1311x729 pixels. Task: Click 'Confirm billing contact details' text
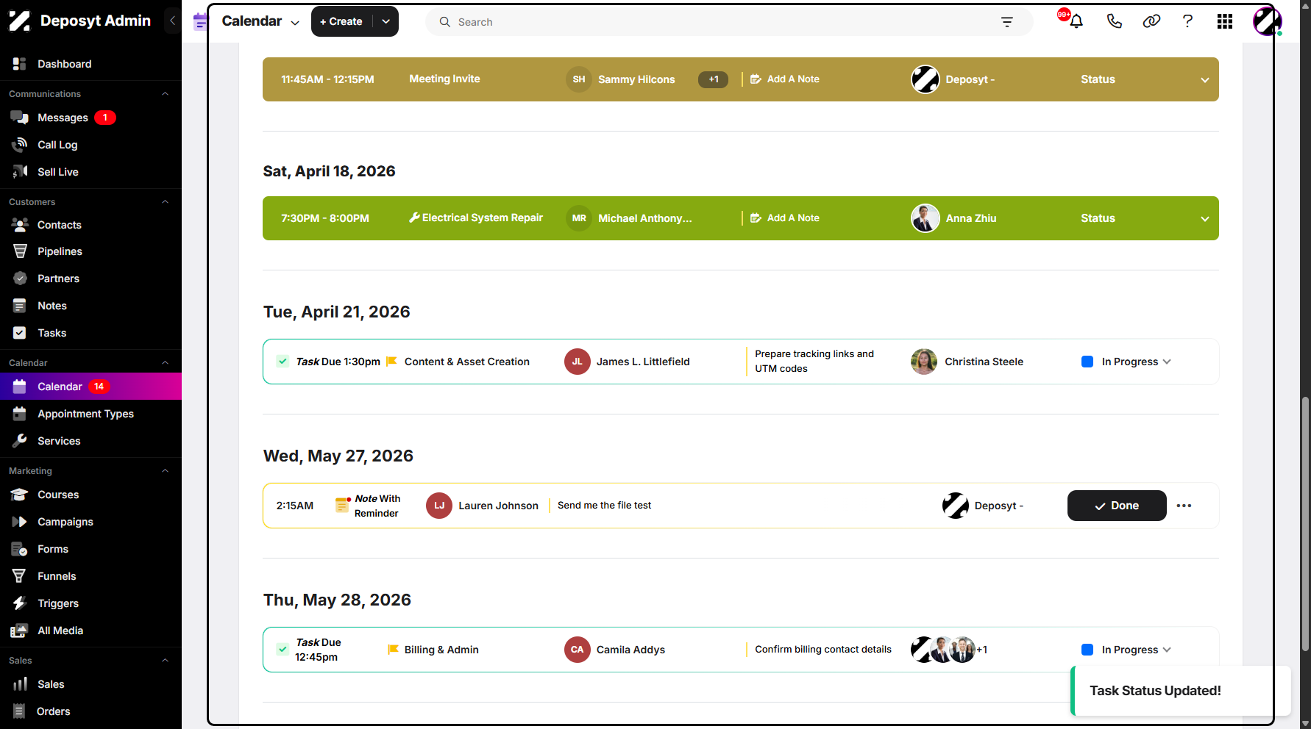(823, 649)
